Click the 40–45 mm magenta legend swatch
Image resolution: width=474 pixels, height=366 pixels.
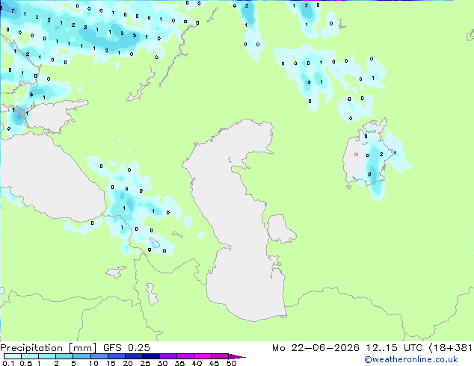pyautogui.click(x=203, y=356)
